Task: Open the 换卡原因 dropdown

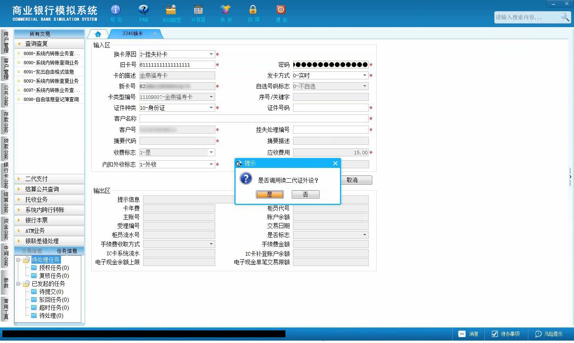Action: [211, 54]
